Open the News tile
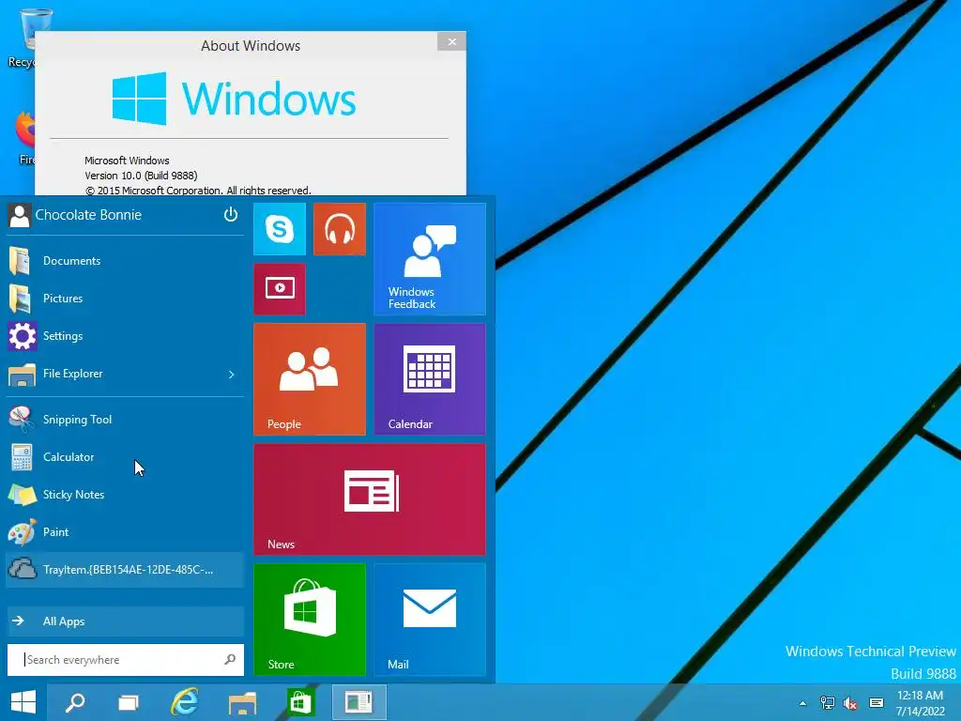This screenshot has height=721, width=961. [x=370, y=499]
